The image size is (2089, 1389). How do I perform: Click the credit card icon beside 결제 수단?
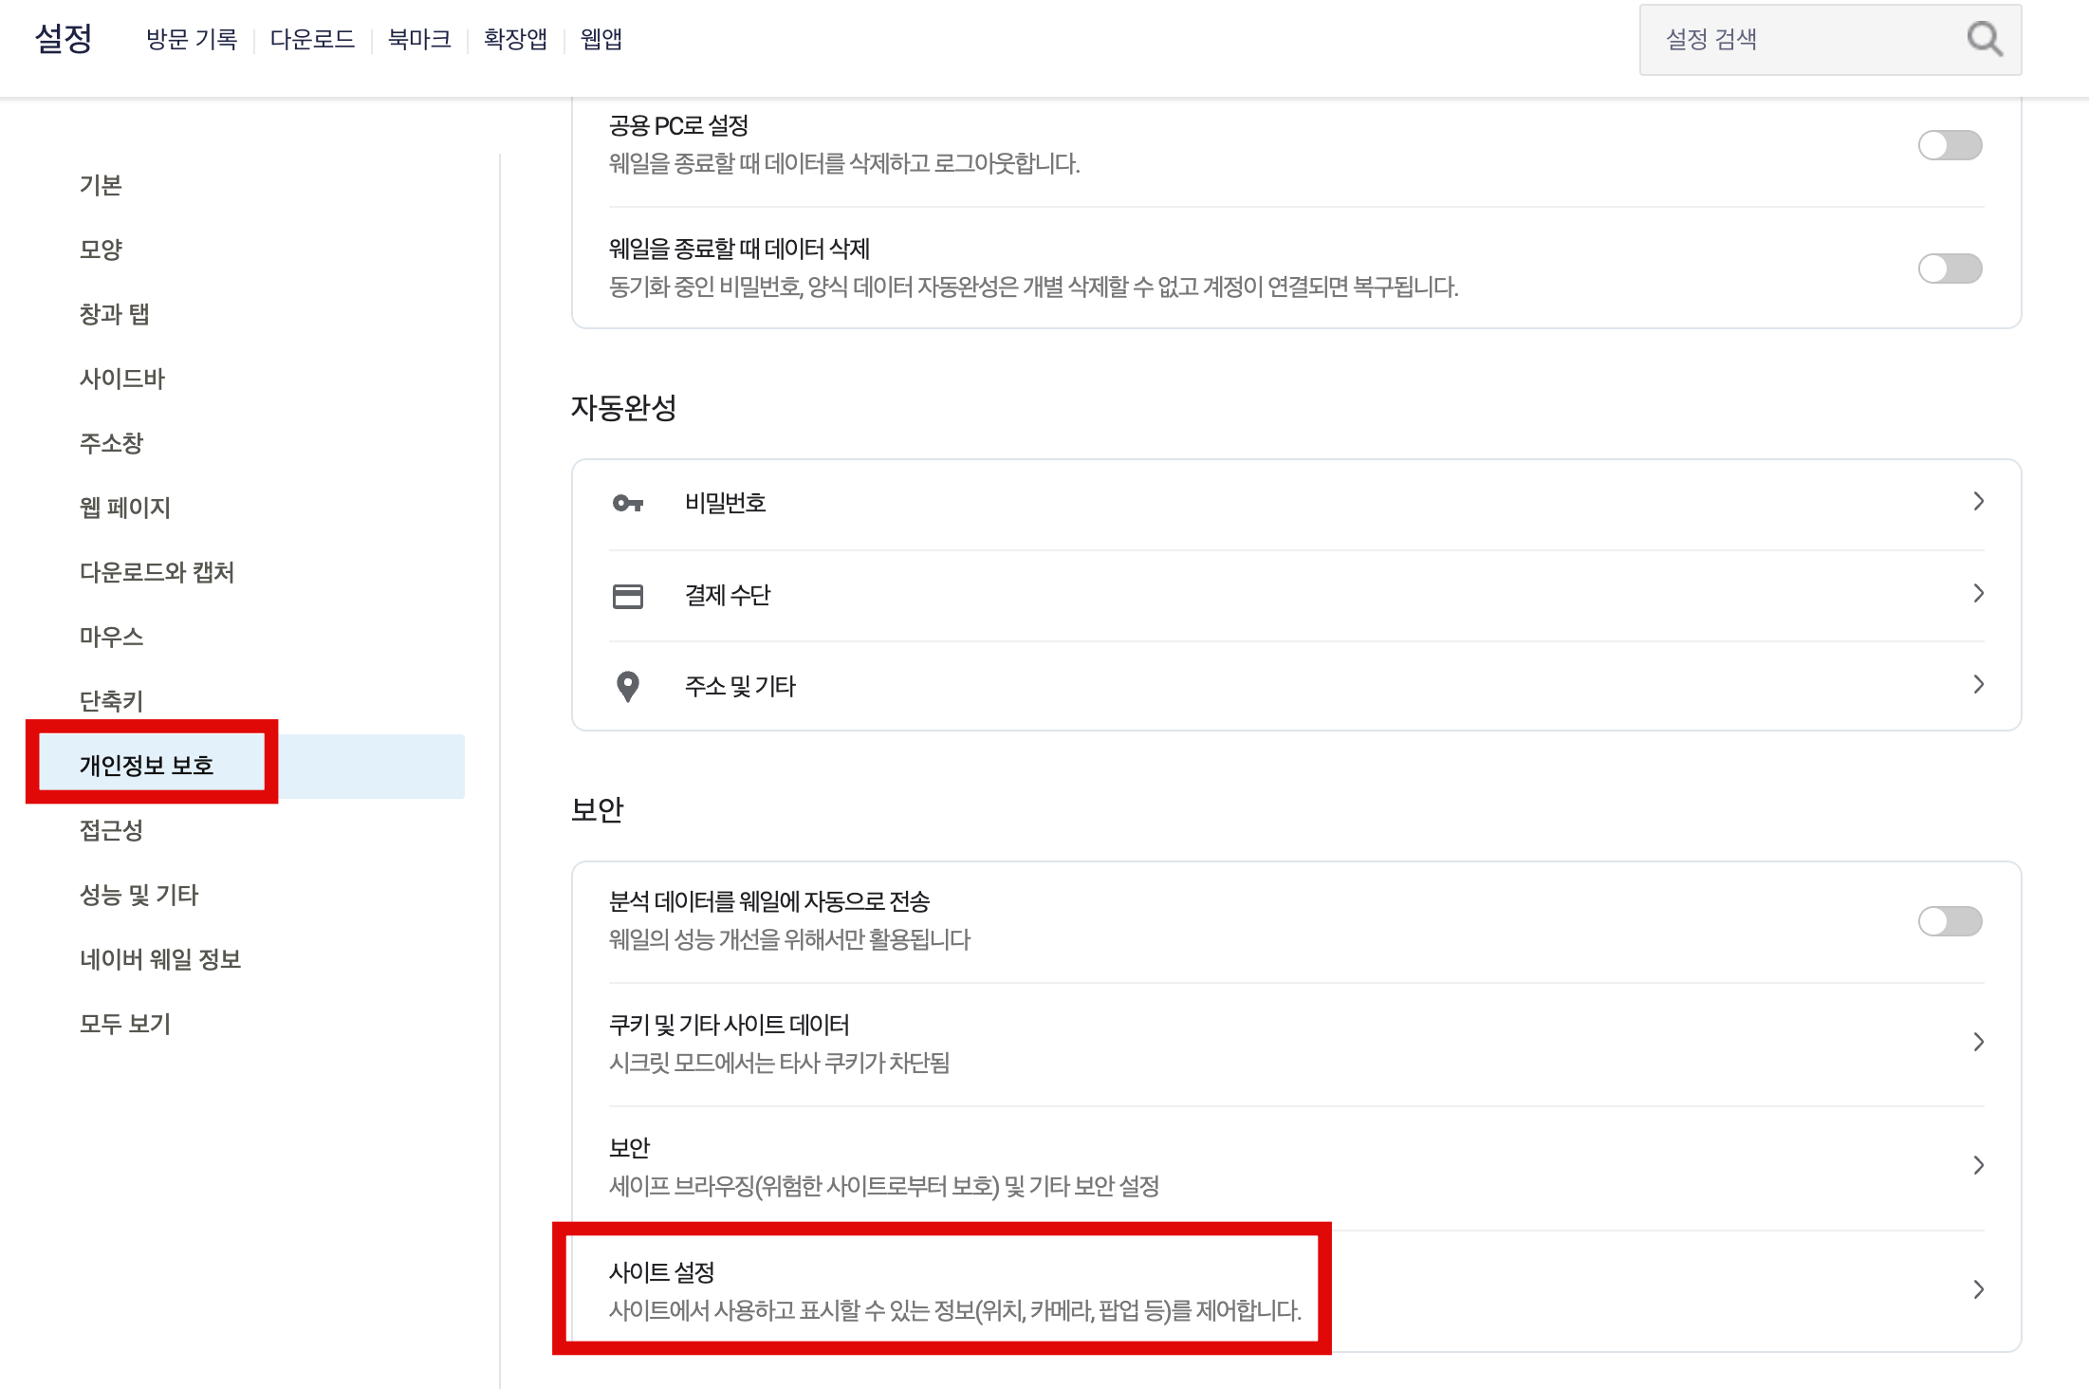(628, 594)
